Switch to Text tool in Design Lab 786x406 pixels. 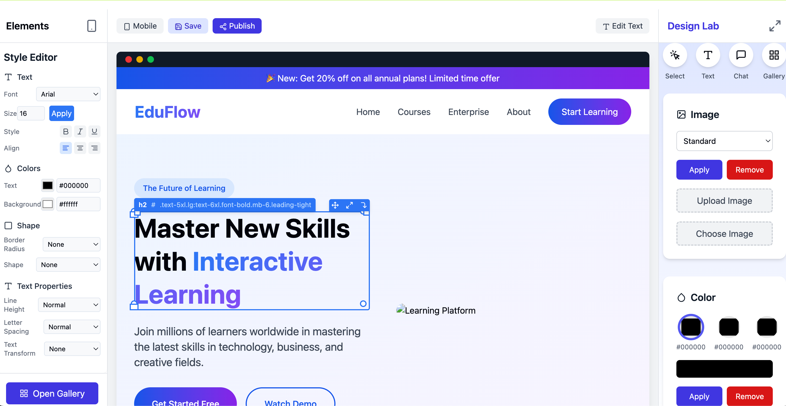[x=707, y=55]
